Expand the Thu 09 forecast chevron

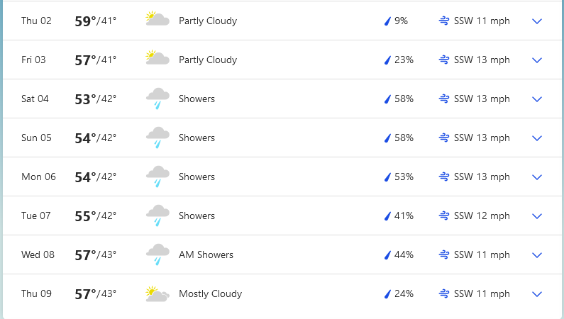pyautogui.click(x=536, y=294)
